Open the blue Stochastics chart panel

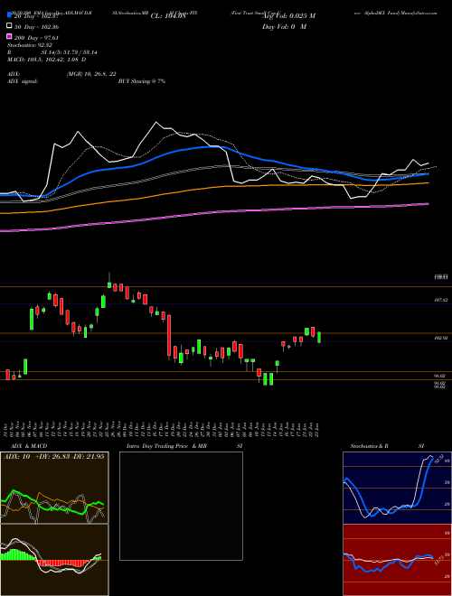coord(397,488)
